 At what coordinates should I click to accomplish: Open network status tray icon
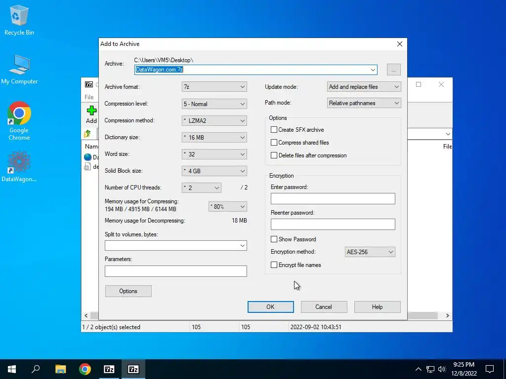[430, 369]
